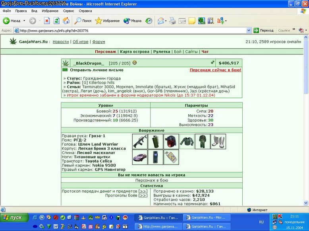
Task: Click the Отправить личное письмо link
Action: tap(97, 70)
